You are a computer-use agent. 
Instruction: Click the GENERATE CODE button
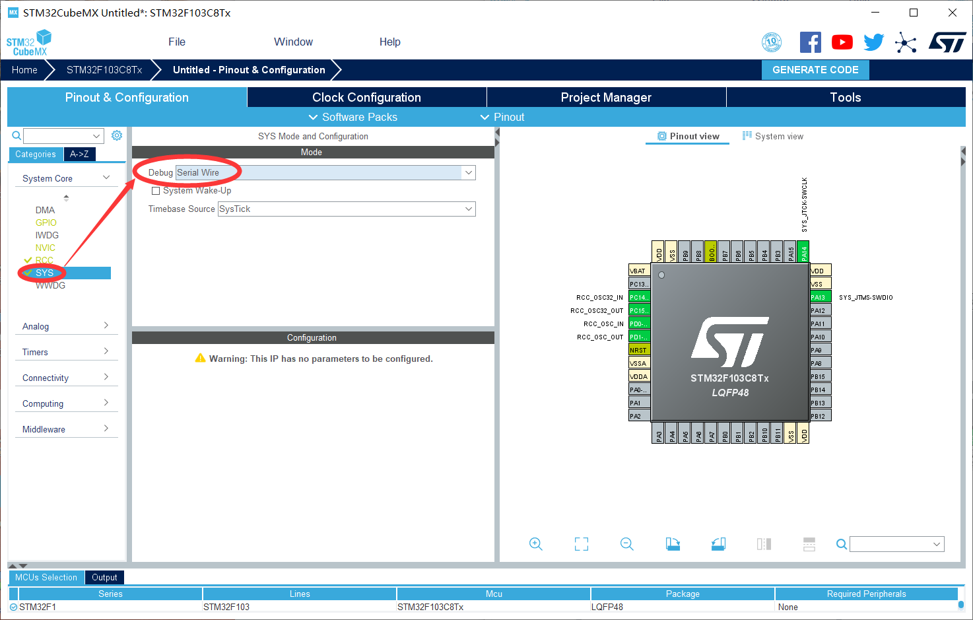(x=815, y=69)
